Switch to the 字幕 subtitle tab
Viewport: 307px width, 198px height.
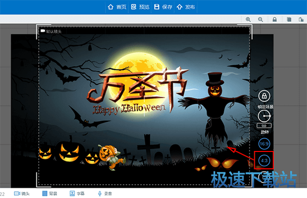77,194
